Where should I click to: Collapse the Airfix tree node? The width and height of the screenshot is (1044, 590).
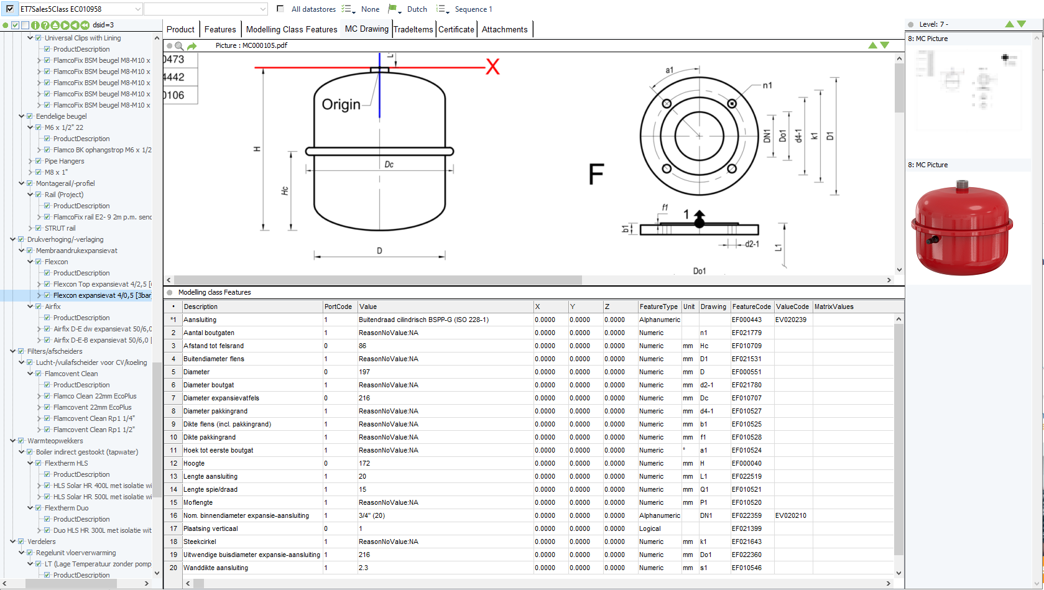(30, 307)
